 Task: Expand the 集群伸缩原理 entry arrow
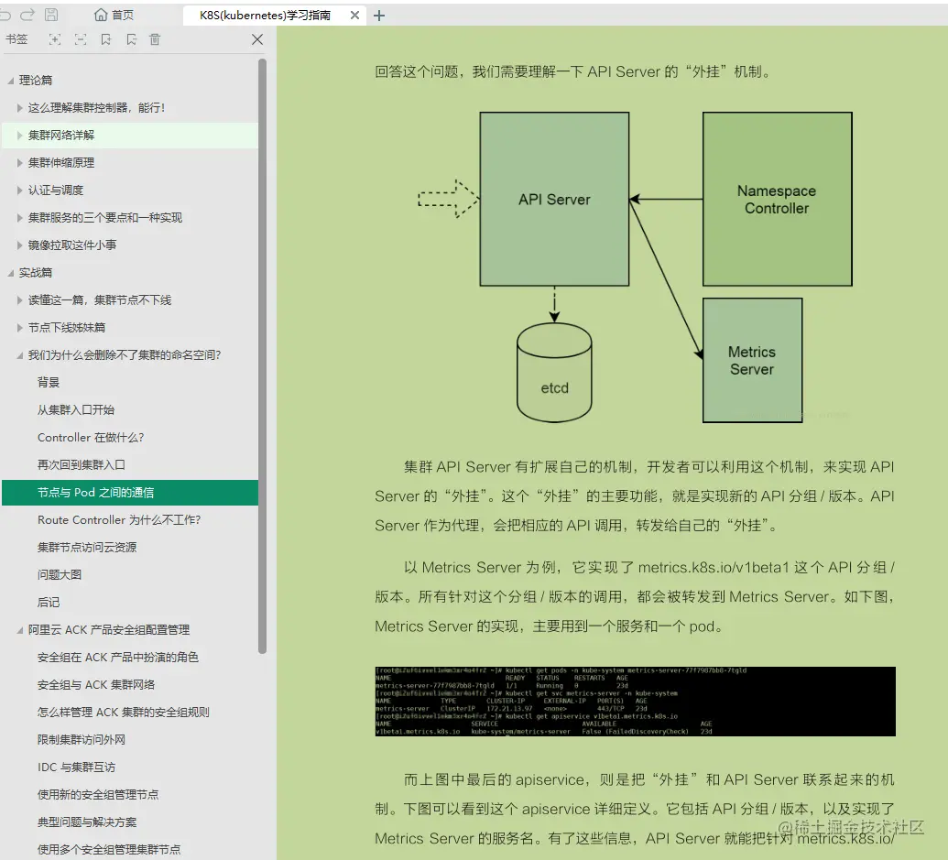[x=20, y=163]
